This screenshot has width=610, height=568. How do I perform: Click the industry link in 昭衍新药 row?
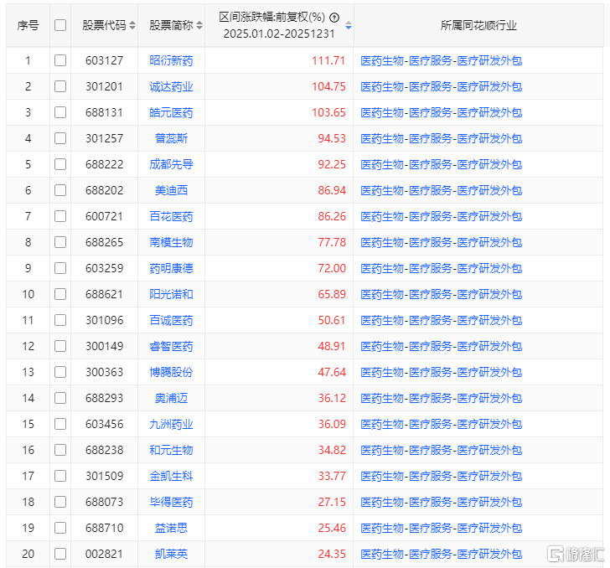click(441, 60)
